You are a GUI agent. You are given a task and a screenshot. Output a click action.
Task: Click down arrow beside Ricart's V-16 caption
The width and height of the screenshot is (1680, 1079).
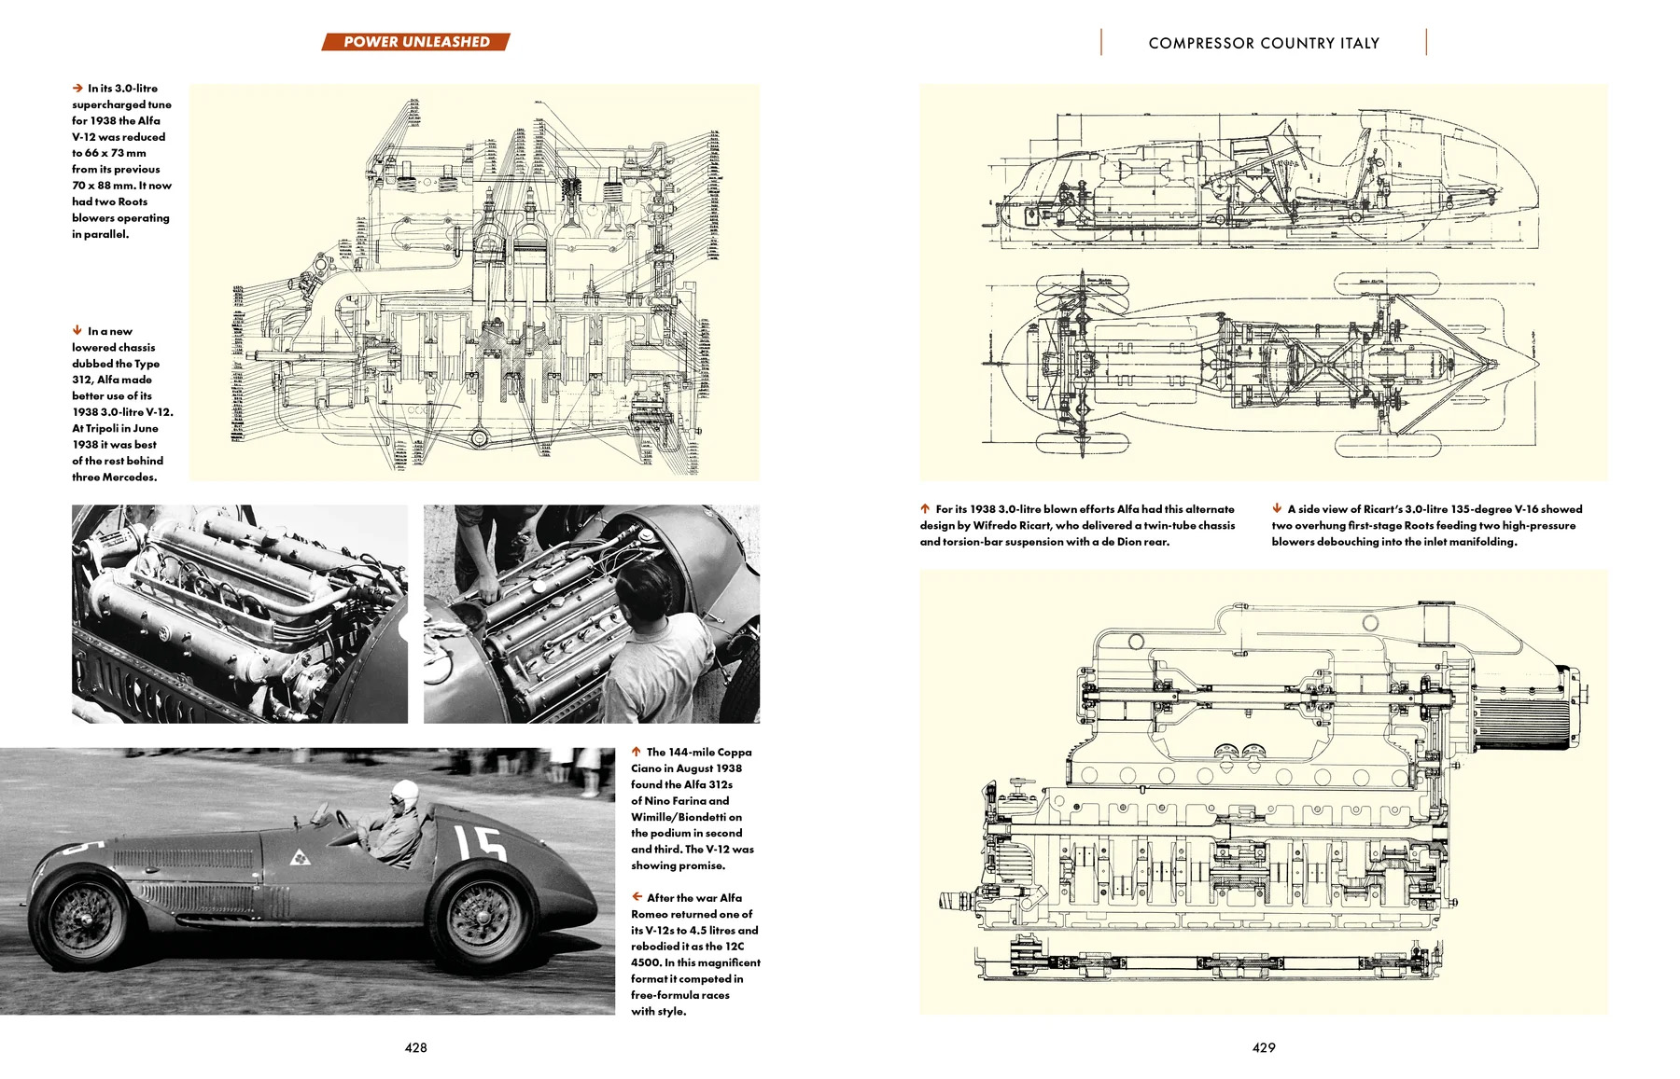pos(1277,508)
